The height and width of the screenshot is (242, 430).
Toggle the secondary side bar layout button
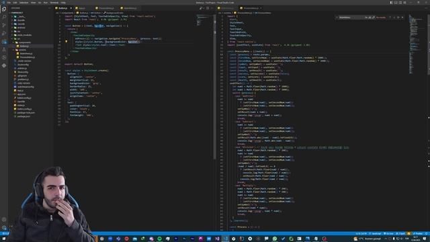coord(400,3)
